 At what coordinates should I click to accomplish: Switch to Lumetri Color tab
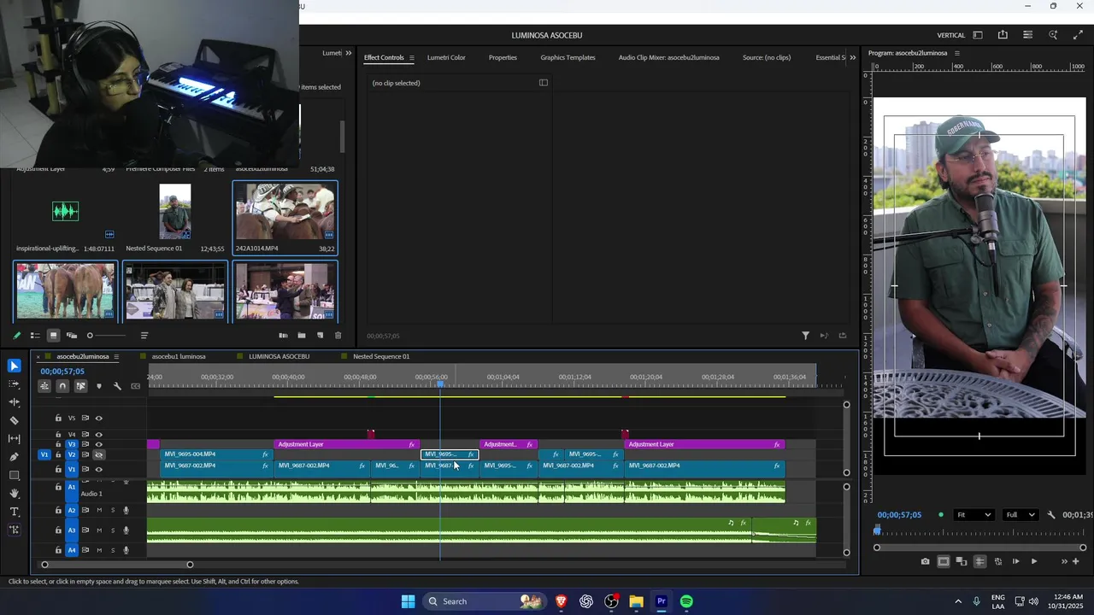pyautogui.click(x=446, y=58)
